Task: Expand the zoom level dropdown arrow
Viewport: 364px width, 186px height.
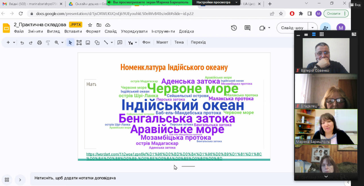Action: point(62,43)
